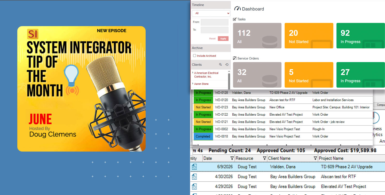Click the In Progress status of WO-0120
Image resolution: width=385 pixels, height=195 pixels.
click(x=203, y=100)
